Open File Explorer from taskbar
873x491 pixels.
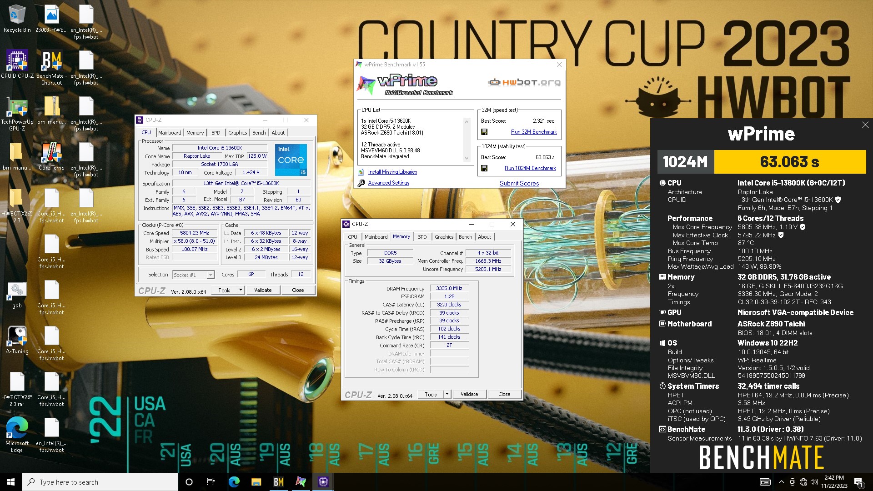click(x=256, y=482)
